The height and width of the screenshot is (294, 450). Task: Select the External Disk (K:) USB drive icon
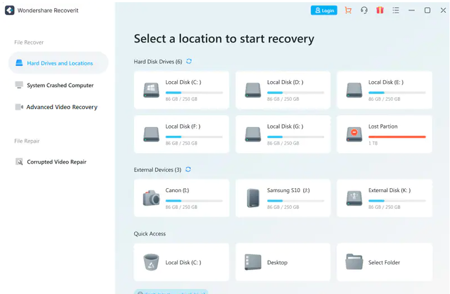point(354,198)
